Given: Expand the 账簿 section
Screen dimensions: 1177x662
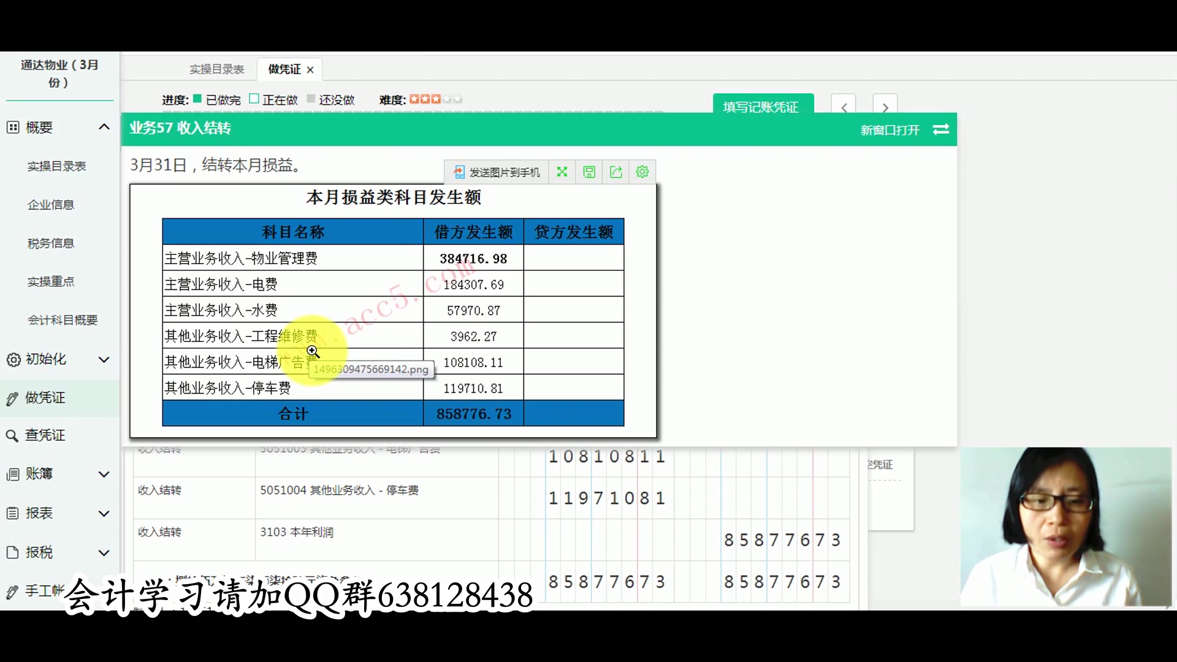Looking at the screenshot, I should coord(104,474).
